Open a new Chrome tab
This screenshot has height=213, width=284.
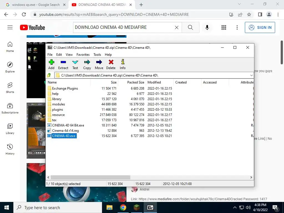tap(141, 5)
